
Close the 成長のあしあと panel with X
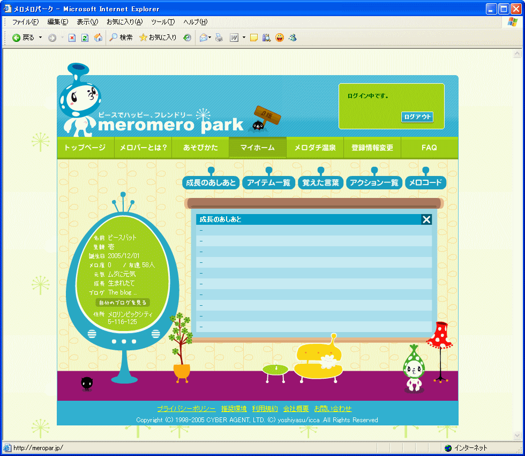click(426, 219)
